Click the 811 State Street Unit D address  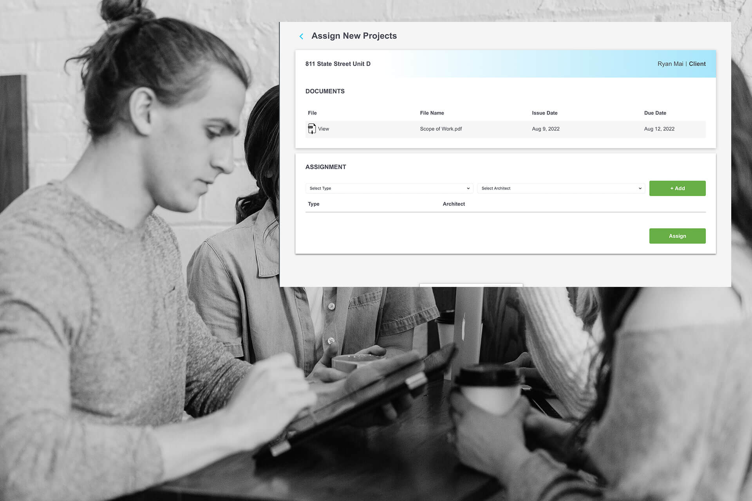pyautogui.click(x=338, y=64)
